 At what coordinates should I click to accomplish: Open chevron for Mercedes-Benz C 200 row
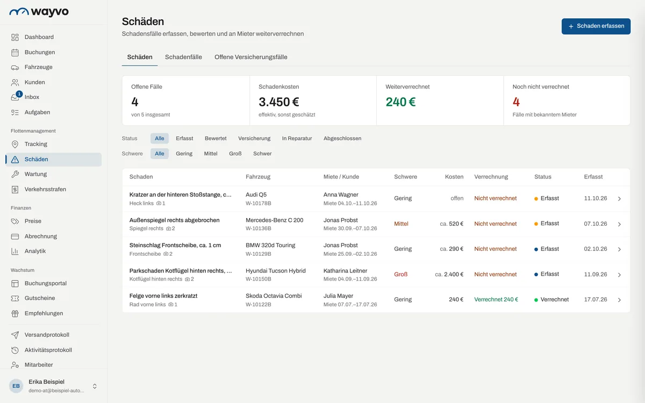[x=619, y=224]
